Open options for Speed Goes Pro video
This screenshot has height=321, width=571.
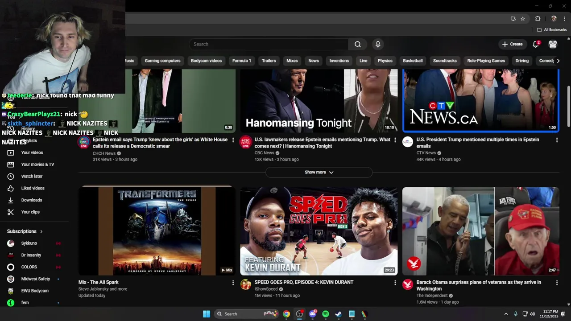(x=395, y=283)
